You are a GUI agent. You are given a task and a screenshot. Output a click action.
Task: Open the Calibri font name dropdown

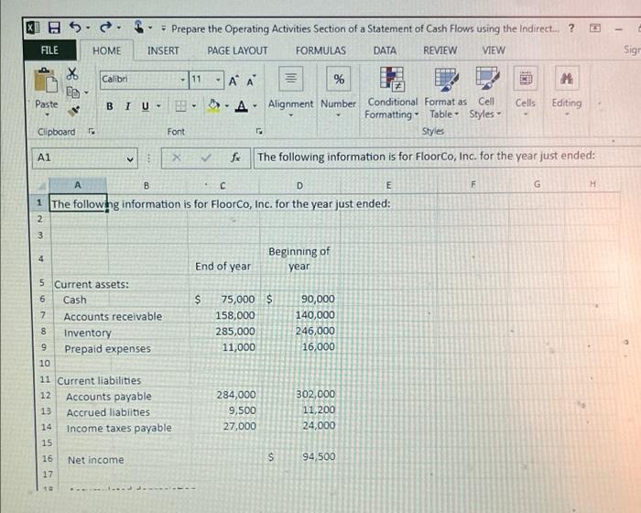[183, 80]
